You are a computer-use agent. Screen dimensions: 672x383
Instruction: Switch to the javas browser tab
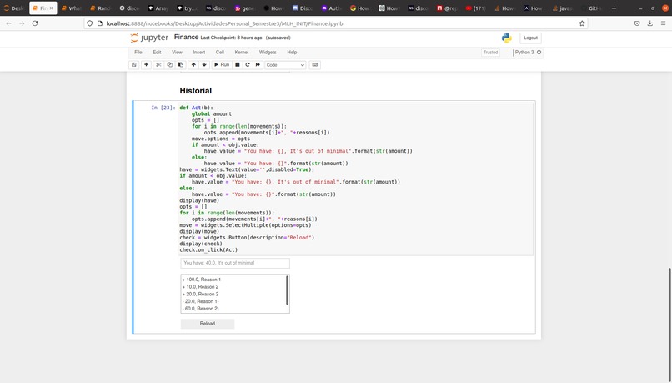[x=561, y=8]
